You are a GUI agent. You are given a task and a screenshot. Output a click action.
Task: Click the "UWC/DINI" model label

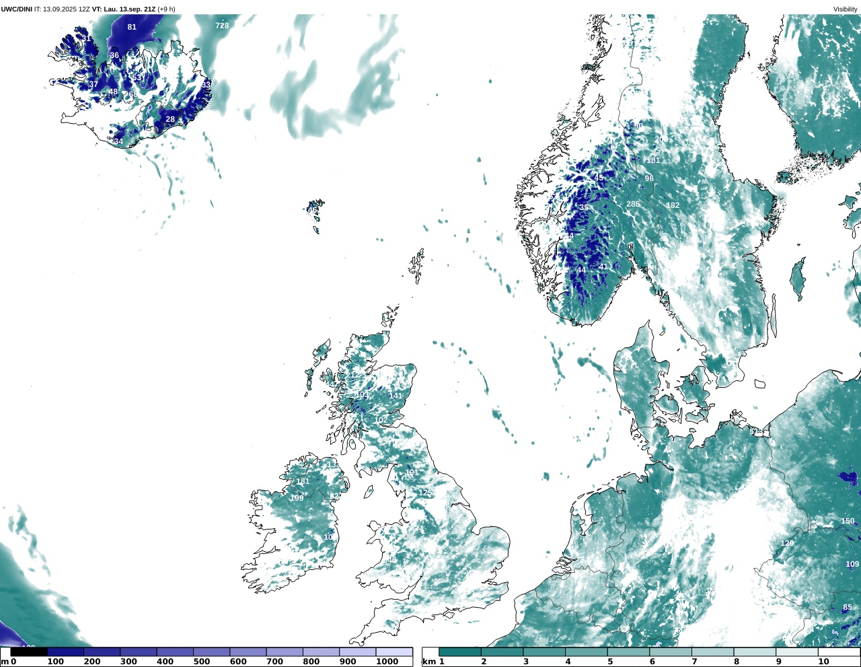click(16, 9)
